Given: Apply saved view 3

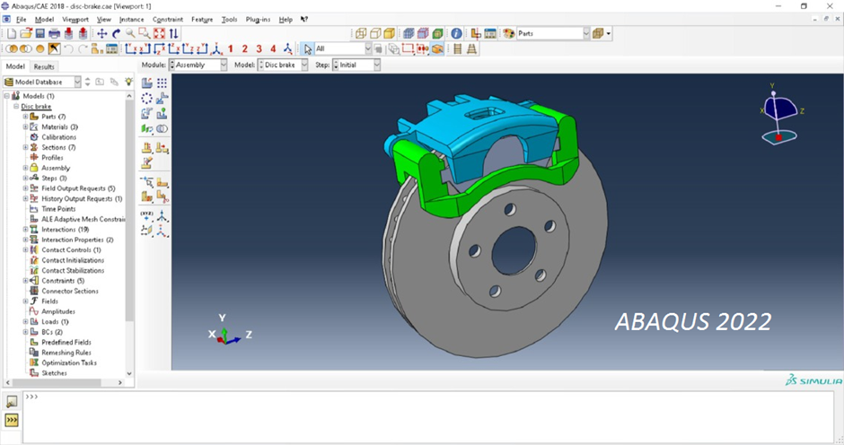Looking at the screenshot, I should 259,49.
